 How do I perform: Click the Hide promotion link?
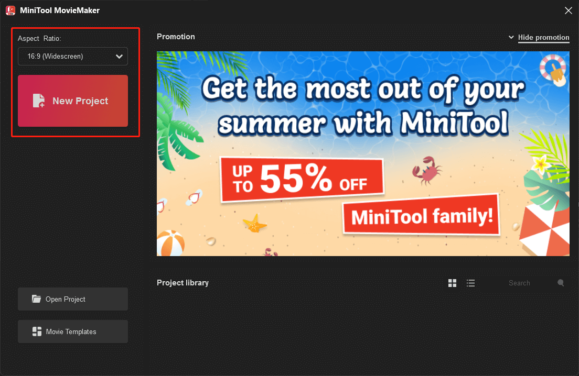[543, 38]
